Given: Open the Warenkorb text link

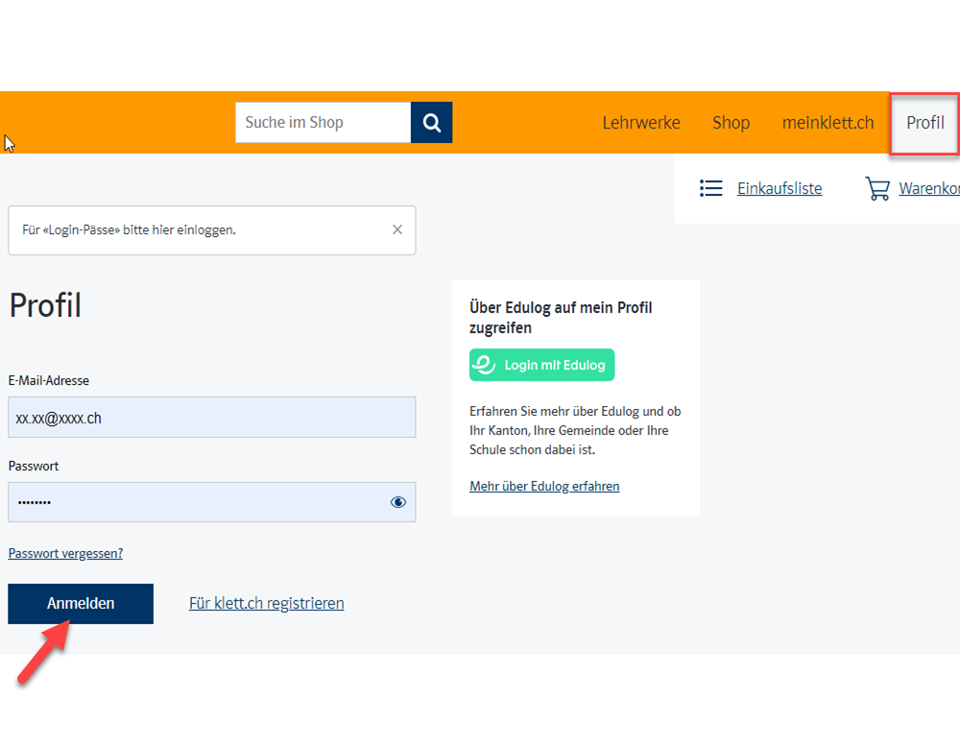Looking at the screenshot, I should (x=929, y=188).
